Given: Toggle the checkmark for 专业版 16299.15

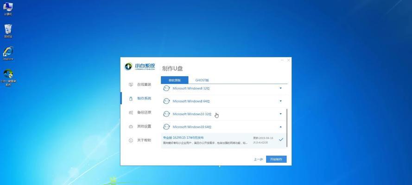Looking at the screenshot, I should pyautogui.click(x=281, y=140).
